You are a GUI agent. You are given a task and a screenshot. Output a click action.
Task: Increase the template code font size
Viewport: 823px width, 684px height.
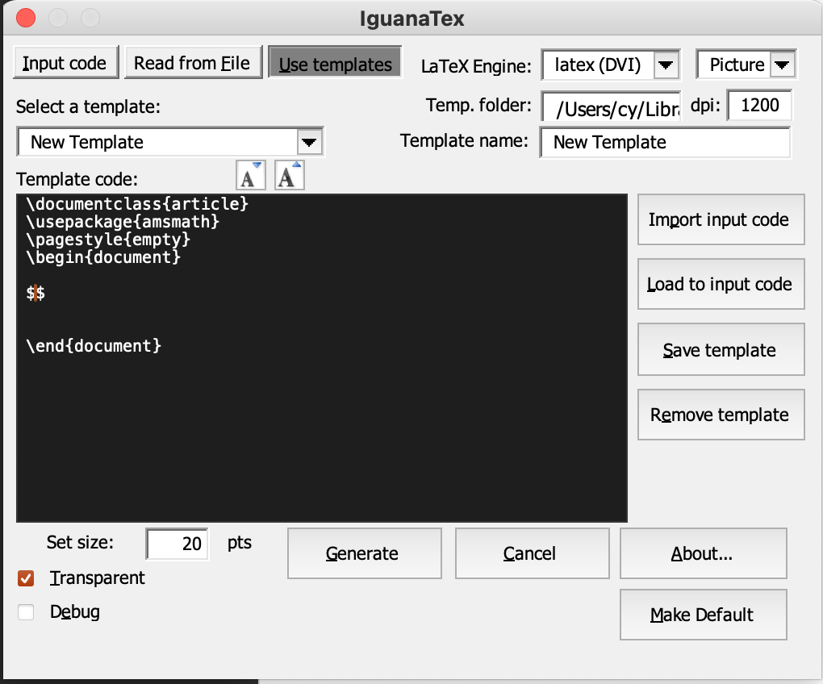(290, 175)
